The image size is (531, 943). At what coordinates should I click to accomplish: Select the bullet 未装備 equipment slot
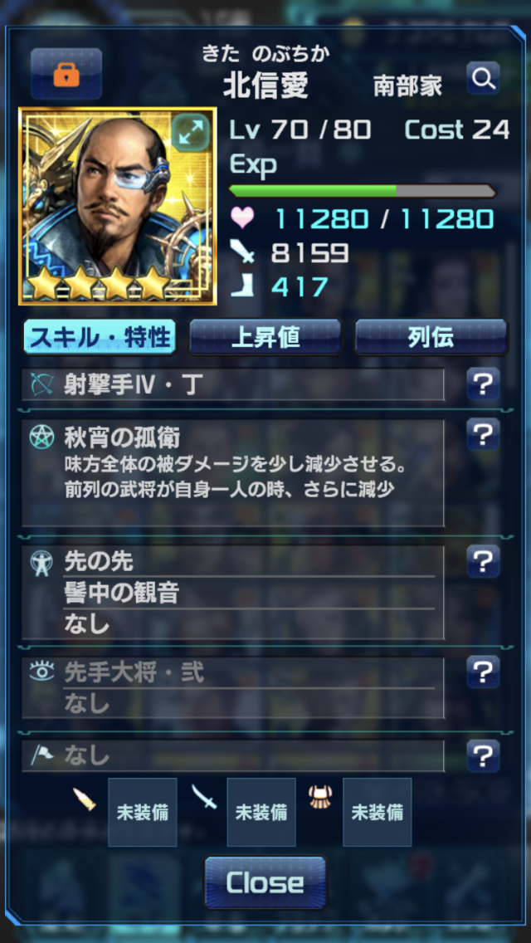coord(143,813)
